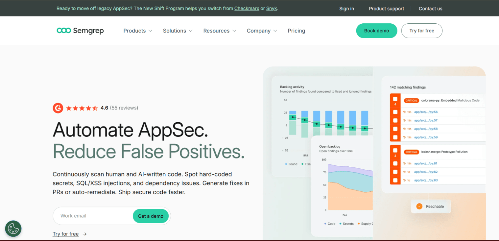Click lodash.merge: Prototype Pollution title
Viewport: 499px width, 241px height.
[x=444, y=152]
